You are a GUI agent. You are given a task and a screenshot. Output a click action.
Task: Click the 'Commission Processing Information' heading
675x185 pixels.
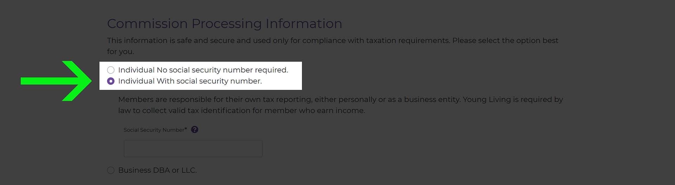[224, 24]
